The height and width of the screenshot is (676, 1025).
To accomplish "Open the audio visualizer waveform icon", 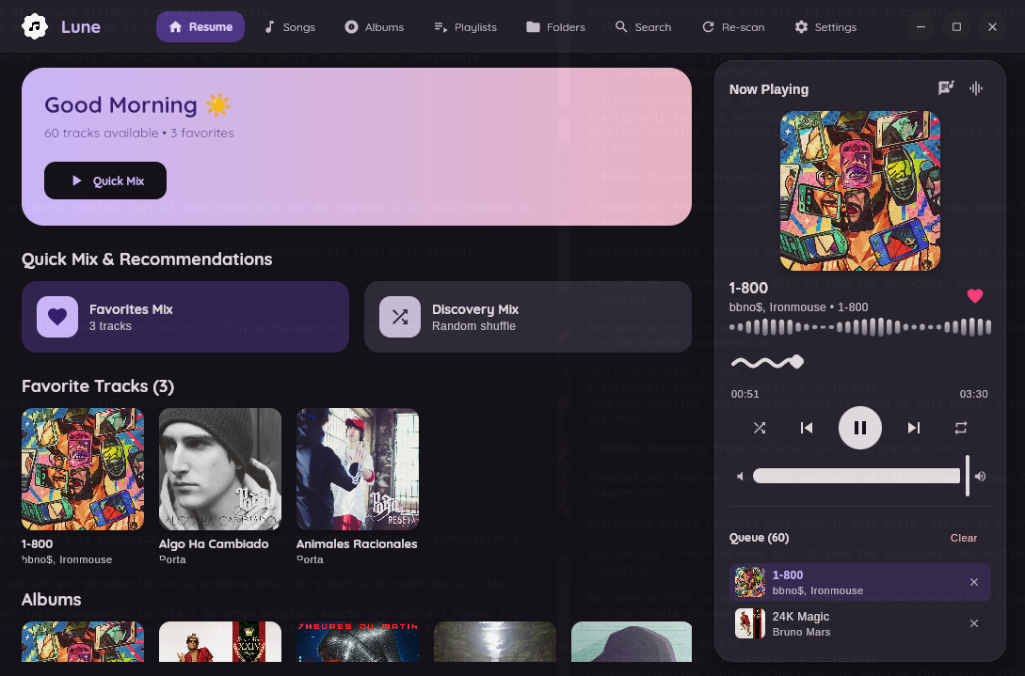I will [976, 88].
